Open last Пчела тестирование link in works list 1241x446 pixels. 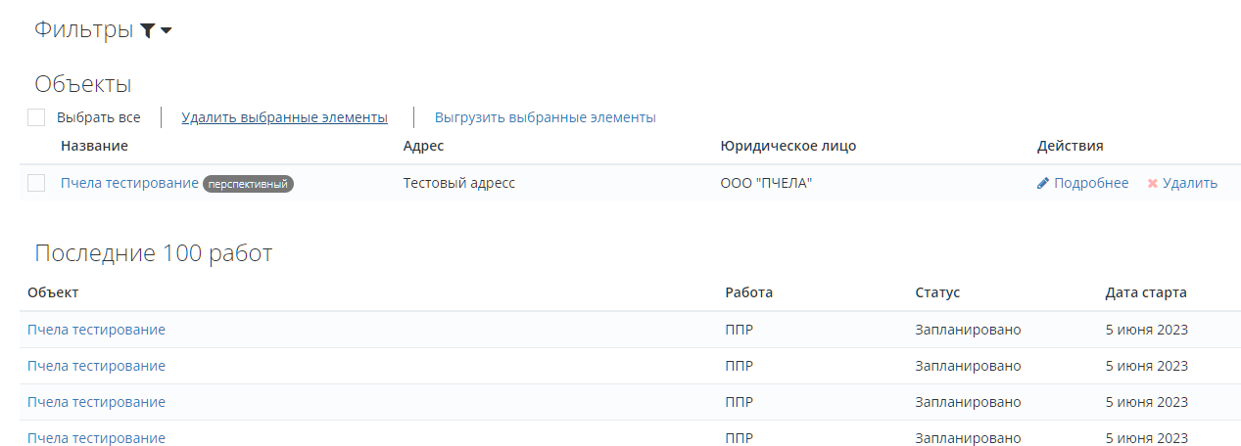[96, 438]
